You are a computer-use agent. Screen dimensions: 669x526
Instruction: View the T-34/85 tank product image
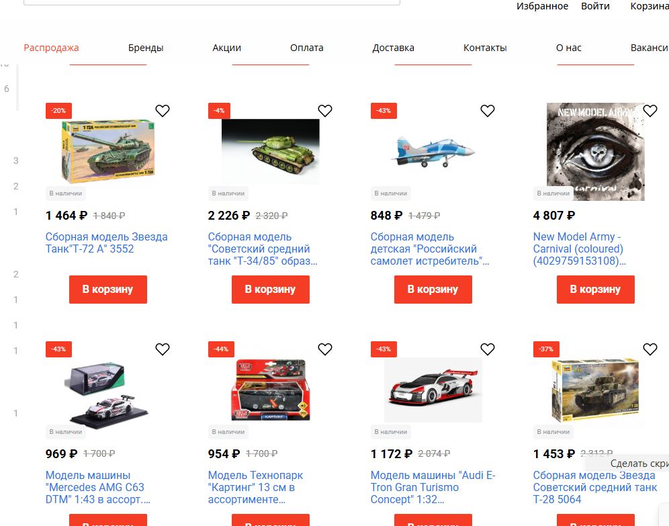pos(271,151)
